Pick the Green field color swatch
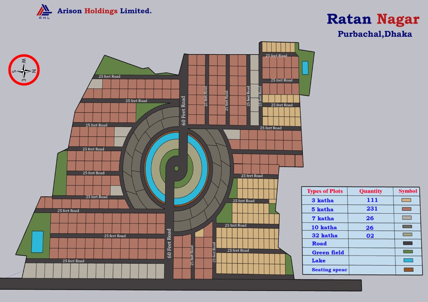The image size is (428, 302). coord(408,252)
